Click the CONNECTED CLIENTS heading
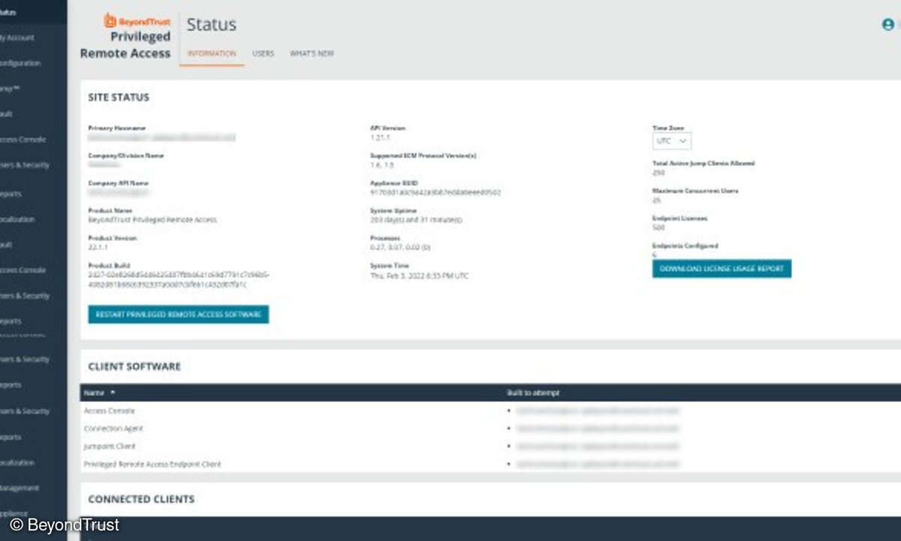 tap(141, 499)
